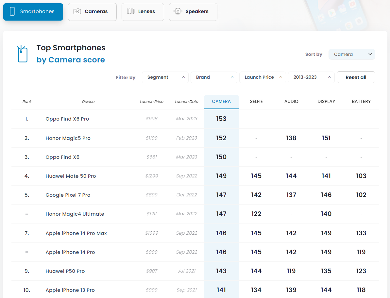Open the Apple iPhone 13 Pro device
The height and width of the screenshot is (298, 390).
(x=70, y=290)
